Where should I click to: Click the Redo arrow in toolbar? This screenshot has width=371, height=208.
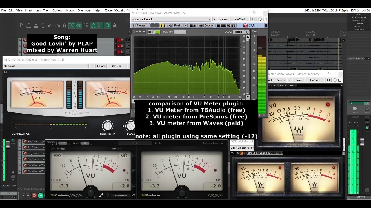pyautogui.click(x=57, y=25)
